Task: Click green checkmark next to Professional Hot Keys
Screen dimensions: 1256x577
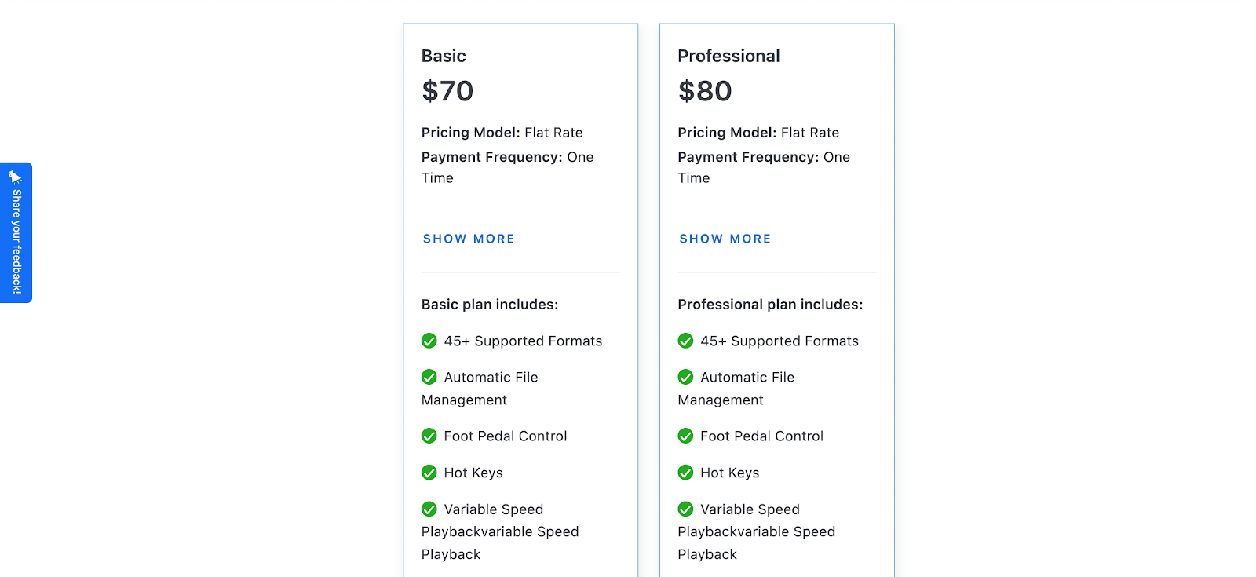Action: [685, 473]
